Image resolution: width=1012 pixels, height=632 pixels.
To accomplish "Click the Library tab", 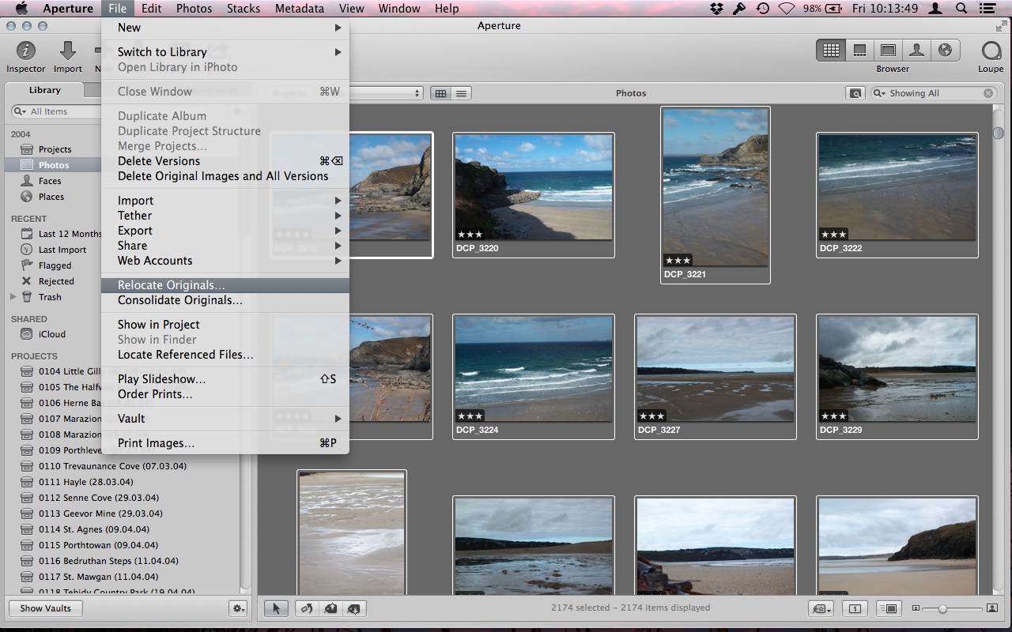I will point(45,90).
